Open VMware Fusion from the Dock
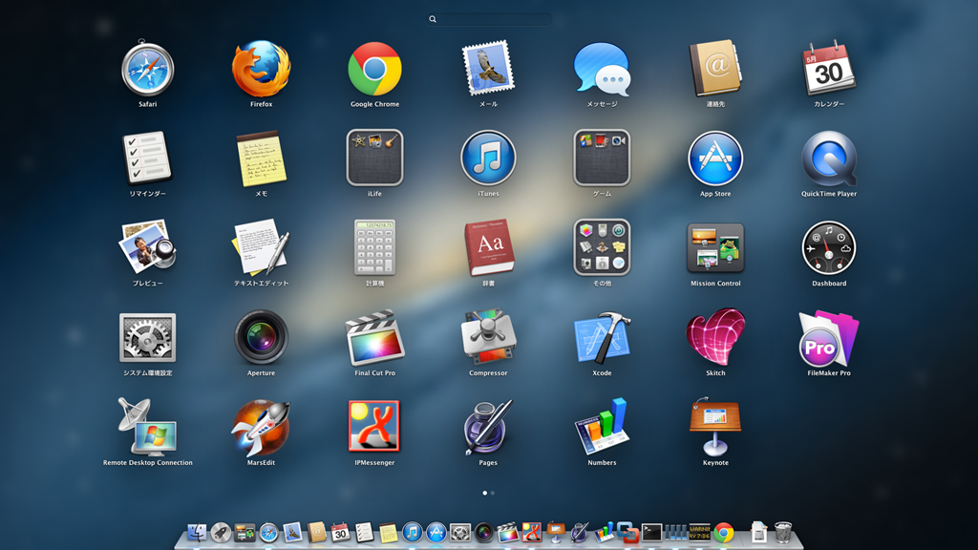The image size is (978, 550). point(627,533)
